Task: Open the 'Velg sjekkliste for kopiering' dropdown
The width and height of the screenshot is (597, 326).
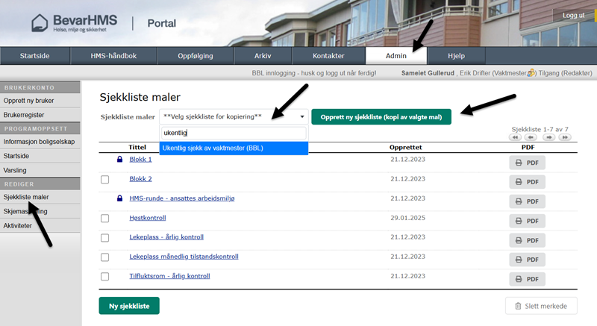Action: (x=234, y=117)
